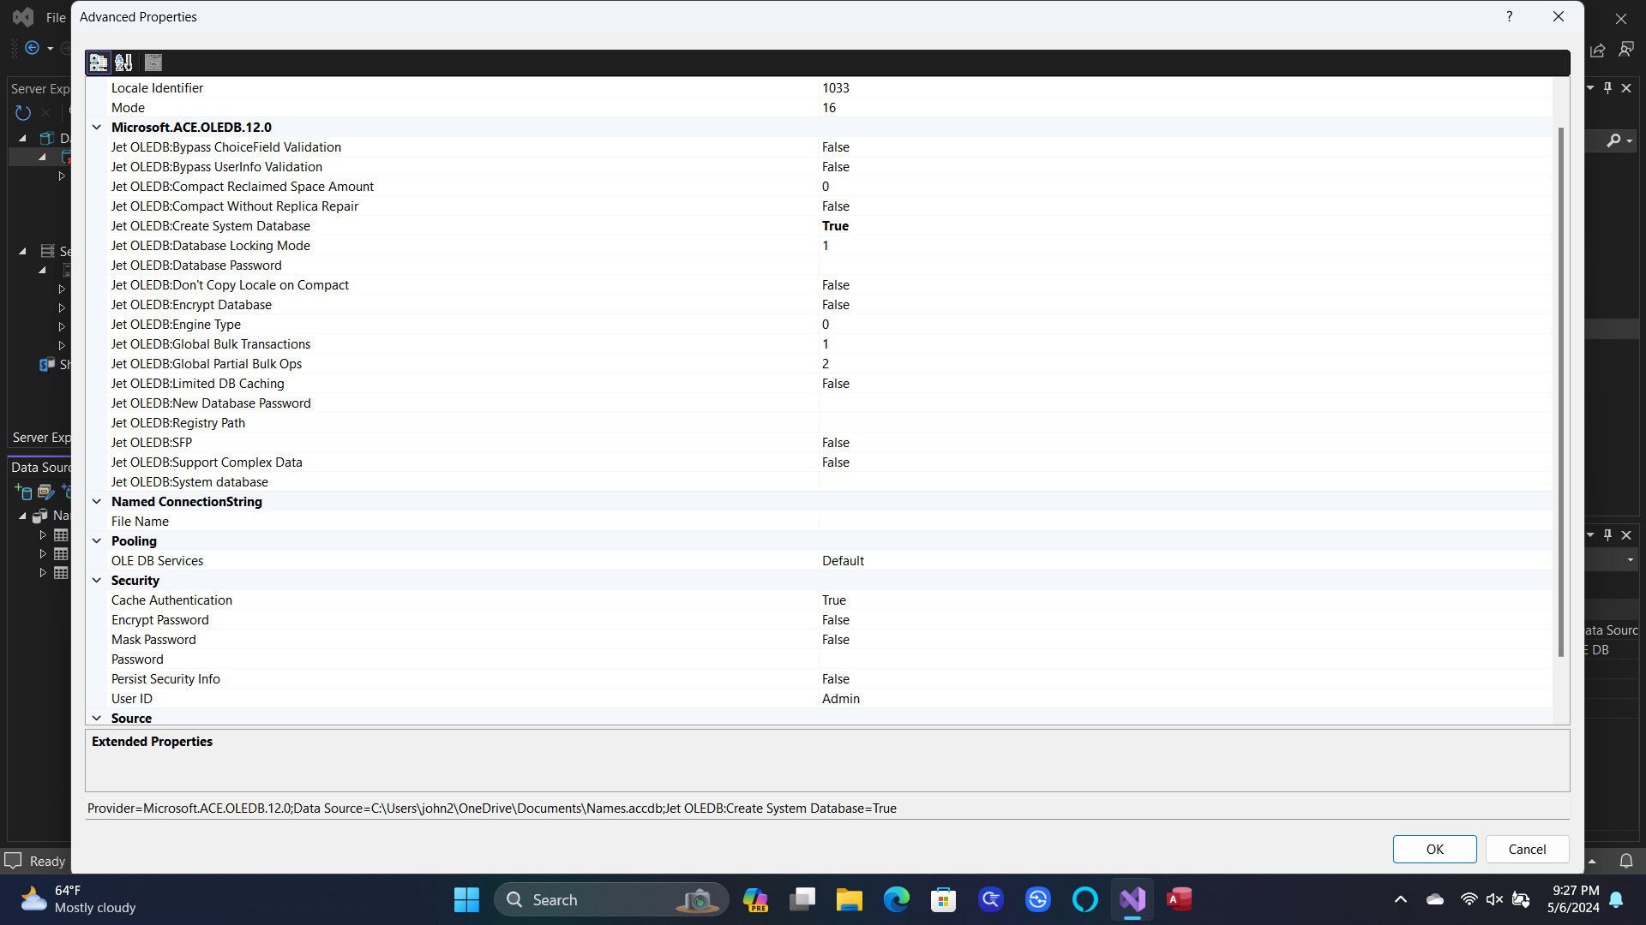1646x925 pixels.
Task: Open Task View from taskbar
Action: click(x=802, y=899)
